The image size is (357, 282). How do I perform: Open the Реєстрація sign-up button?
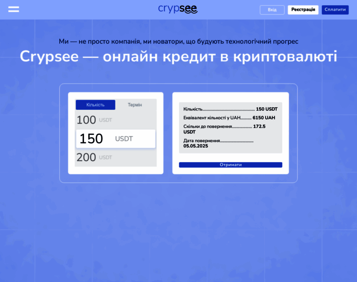coord(303,10)
